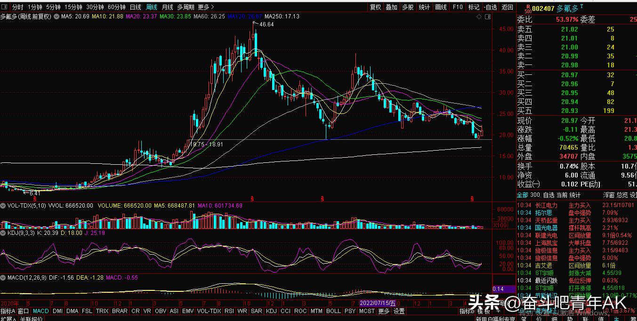The width and height of the screenshot is (637, 321).
Task: Select the KDJ indicator tab
Action: 271,311
